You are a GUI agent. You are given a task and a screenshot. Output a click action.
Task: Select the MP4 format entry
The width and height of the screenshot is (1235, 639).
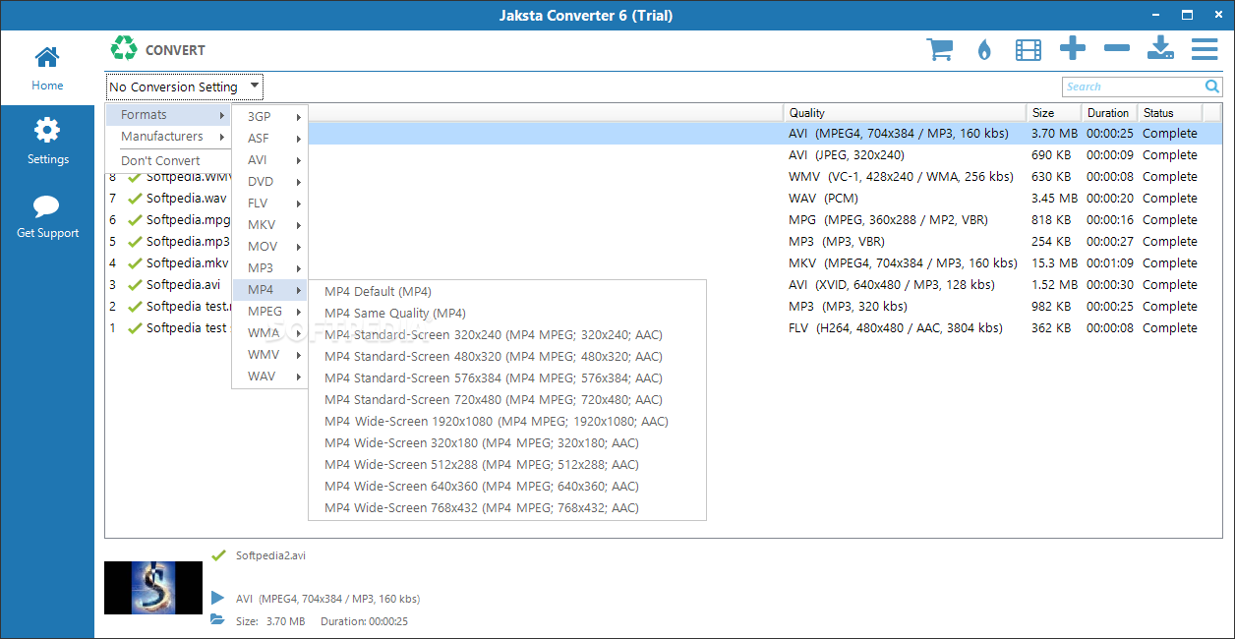tap(269, 290)
